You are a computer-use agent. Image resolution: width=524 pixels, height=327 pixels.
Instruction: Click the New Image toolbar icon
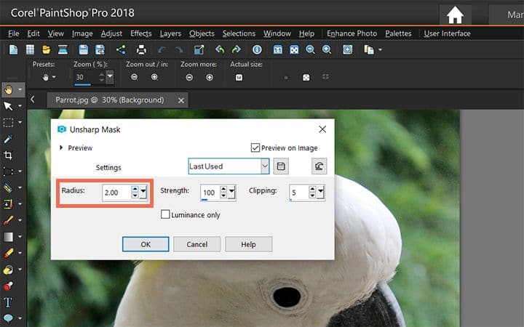[x=13, y=49]
